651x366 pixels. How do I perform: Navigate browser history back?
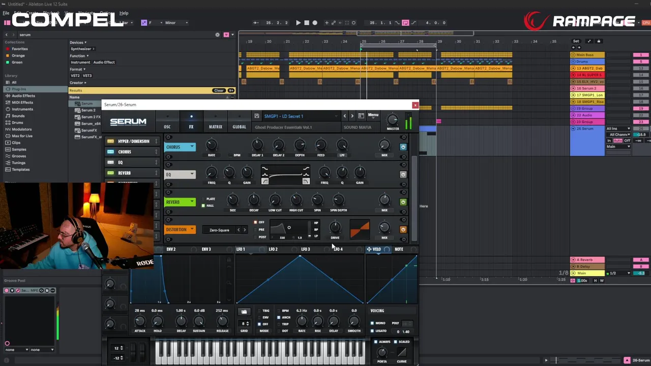[7, 35]
